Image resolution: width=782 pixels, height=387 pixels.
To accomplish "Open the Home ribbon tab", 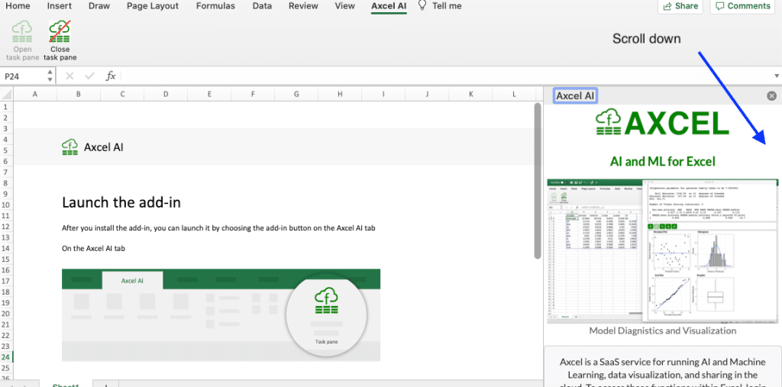I will pyautogui.click(x=18, y=6).
